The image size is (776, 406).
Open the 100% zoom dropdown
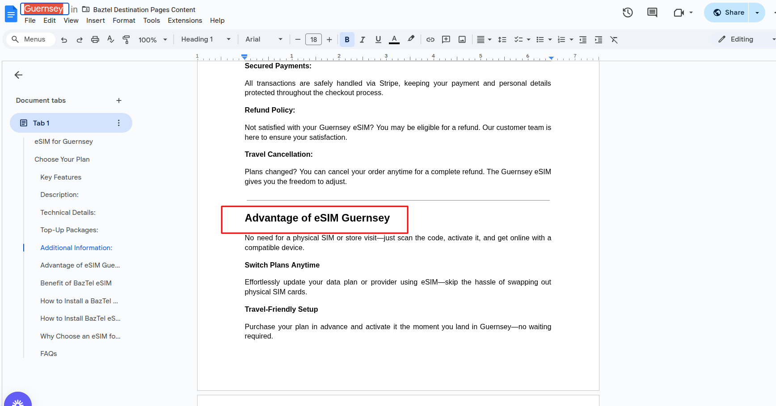click(152, 40)
